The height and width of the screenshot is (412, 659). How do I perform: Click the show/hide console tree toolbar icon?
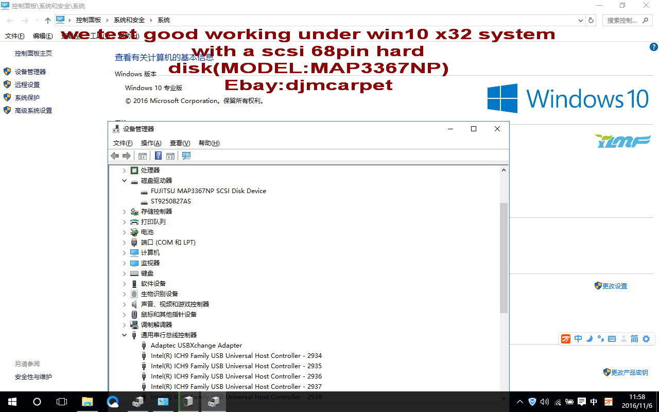click(x=143, y=156)
